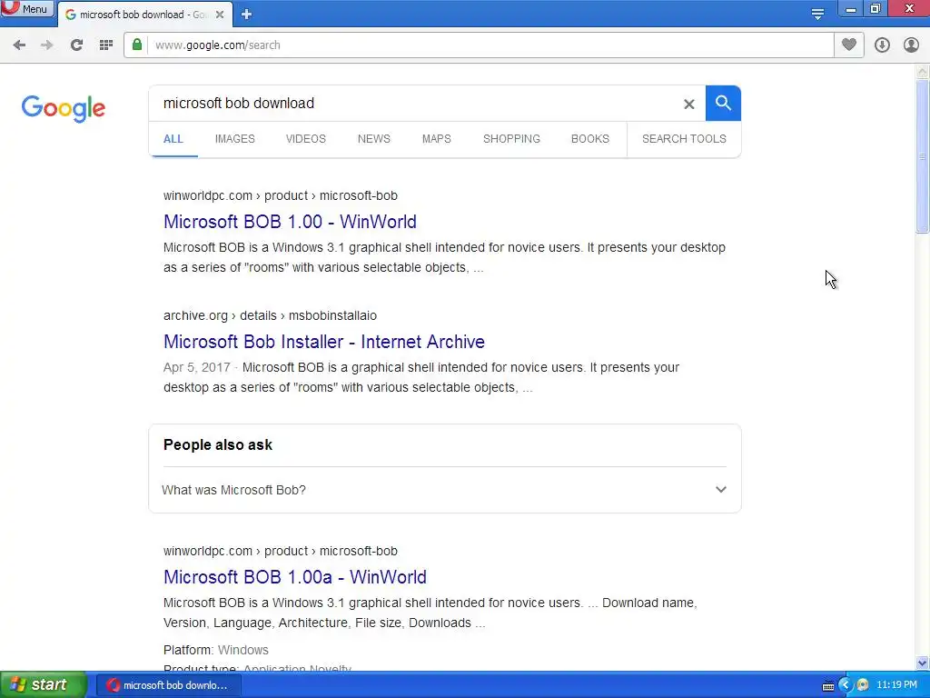
Task: Open SEARCH TOOLS options
Action: [x=684, y=139]
